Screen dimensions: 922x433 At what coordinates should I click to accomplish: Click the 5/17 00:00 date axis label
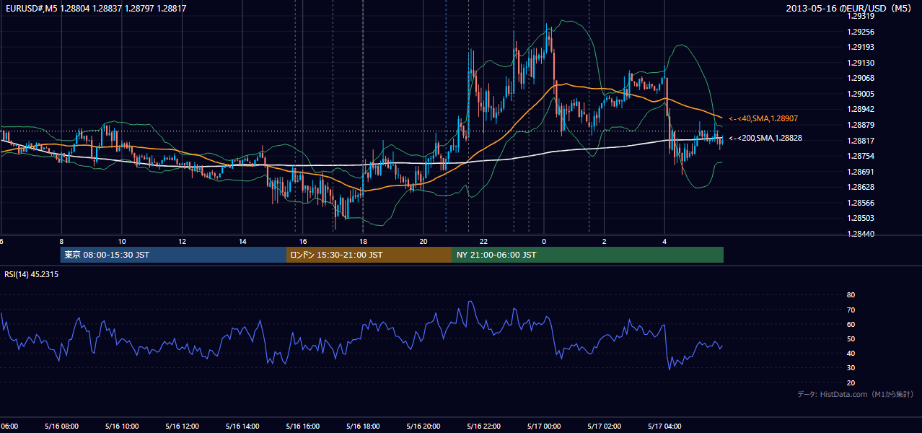(x=543, y=426)
